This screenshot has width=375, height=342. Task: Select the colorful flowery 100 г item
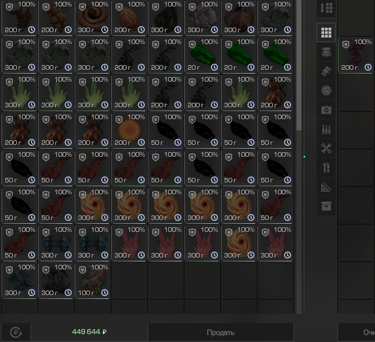click(x=92, y=281)
